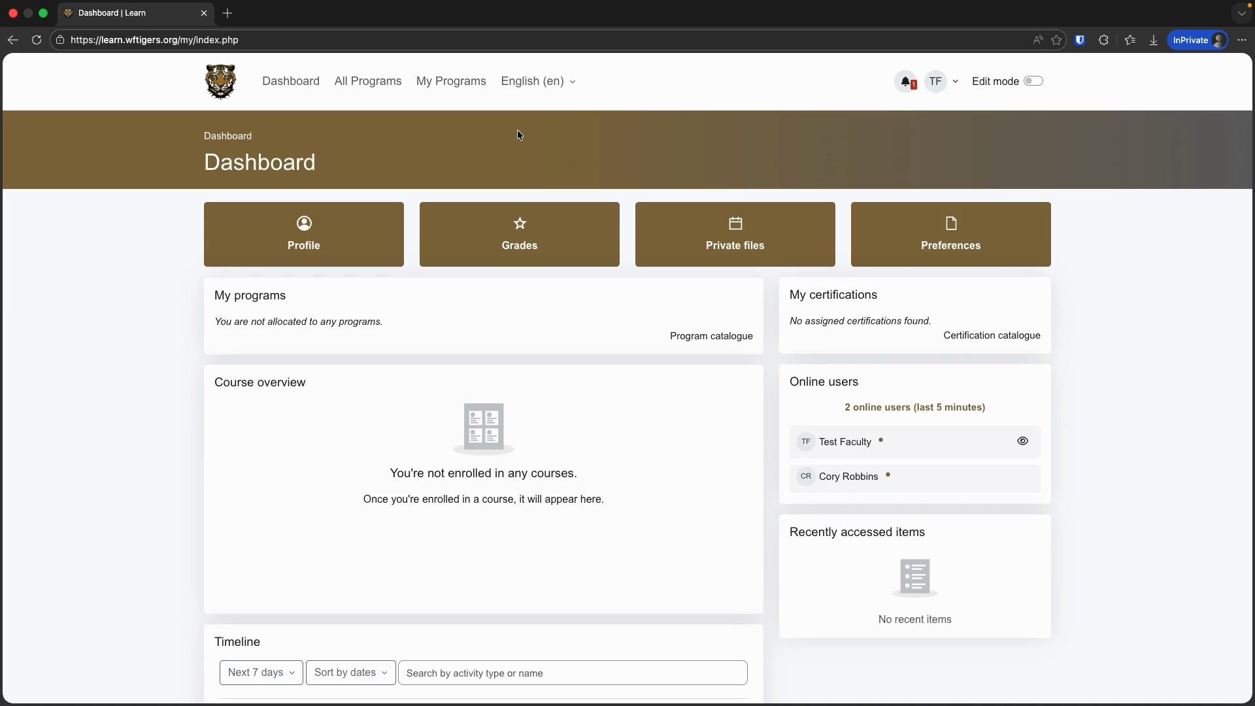Click the tiger logo in header

tap(220, 82)
